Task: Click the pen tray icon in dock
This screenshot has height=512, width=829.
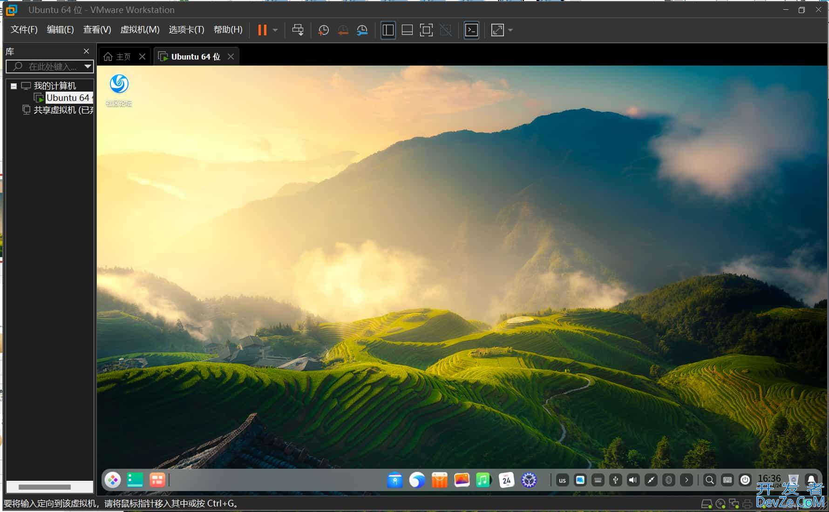Action: click(x=651, y=480)
